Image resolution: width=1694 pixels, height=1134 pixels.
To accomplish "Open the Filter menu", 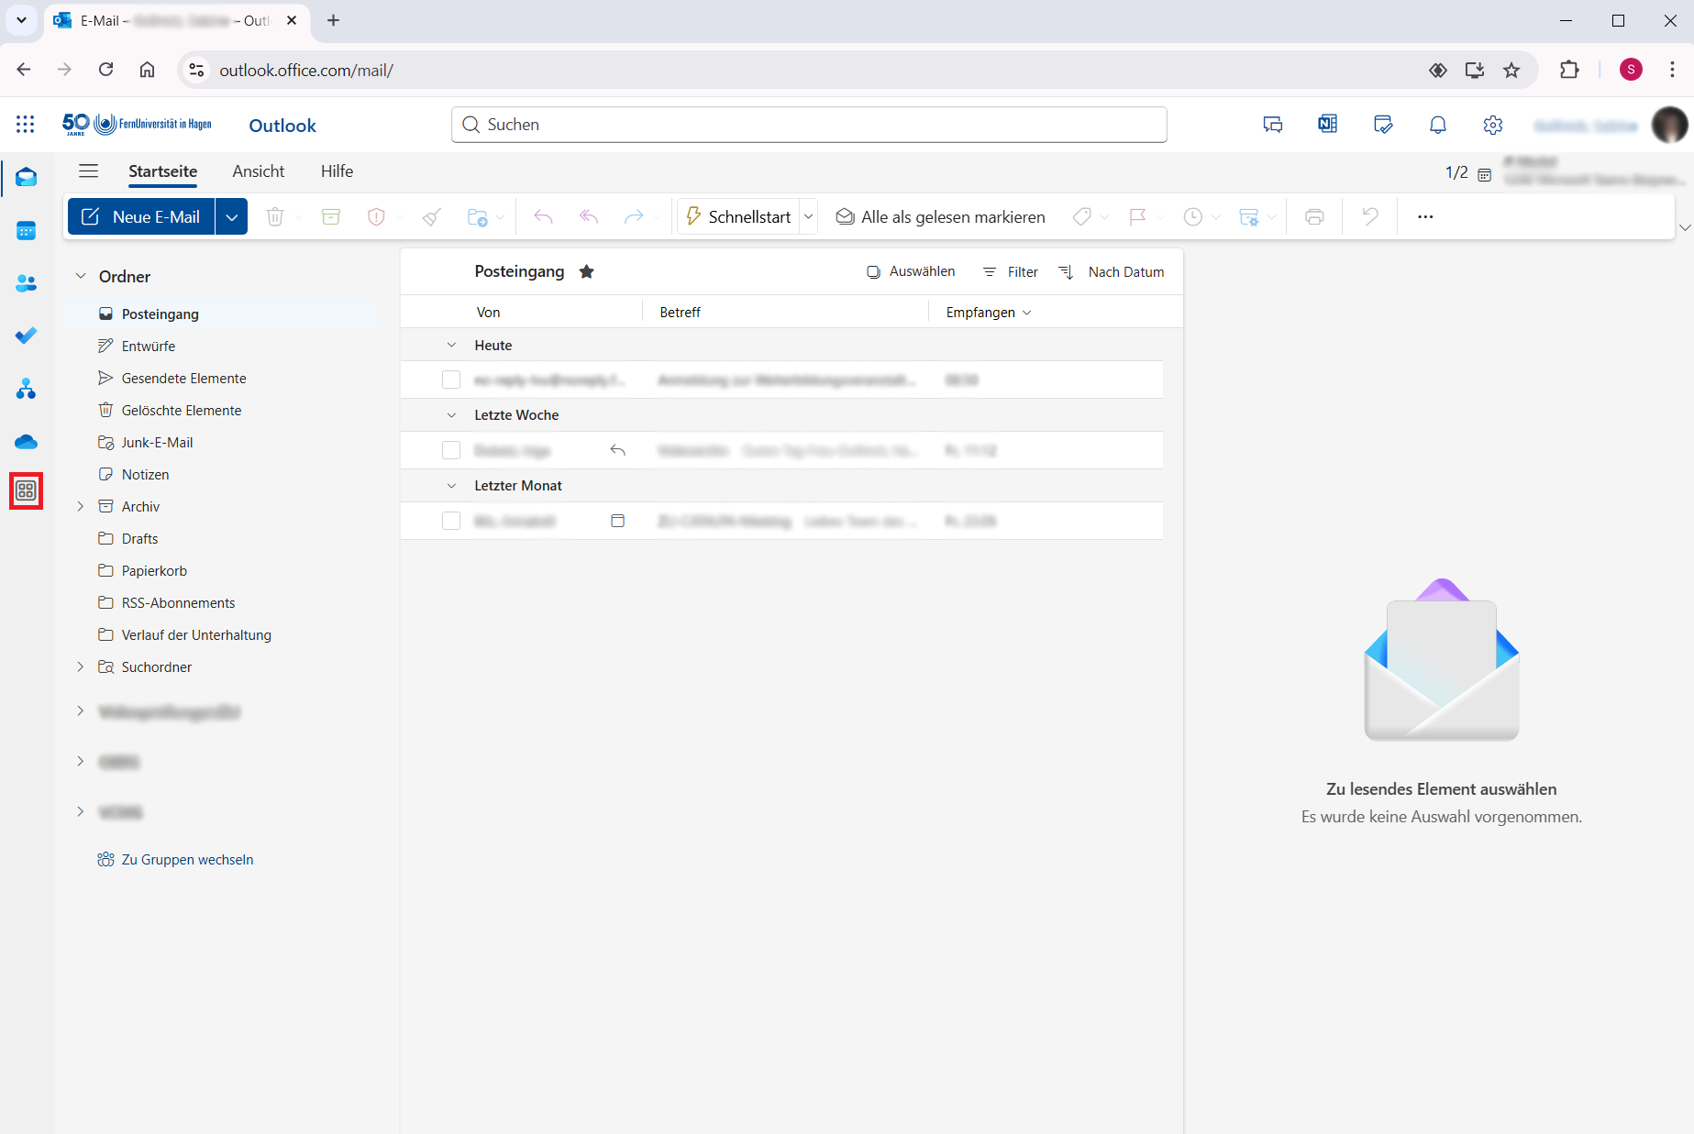I will click(x=1010, y=272).
